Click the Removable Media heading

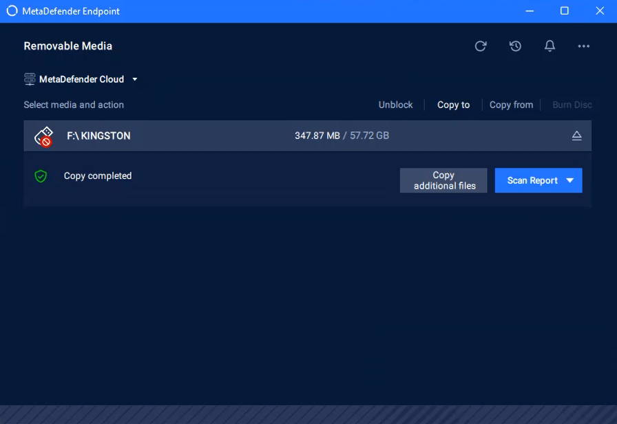coord(67,46)
